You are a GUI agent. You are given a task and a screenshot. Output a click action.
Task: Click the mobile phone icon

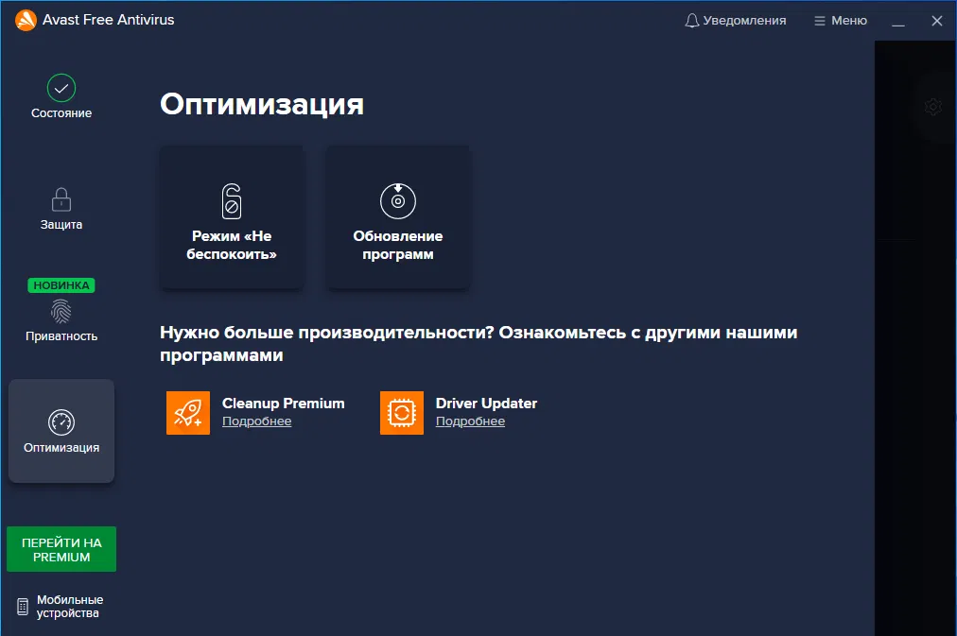tap(23, 607)
